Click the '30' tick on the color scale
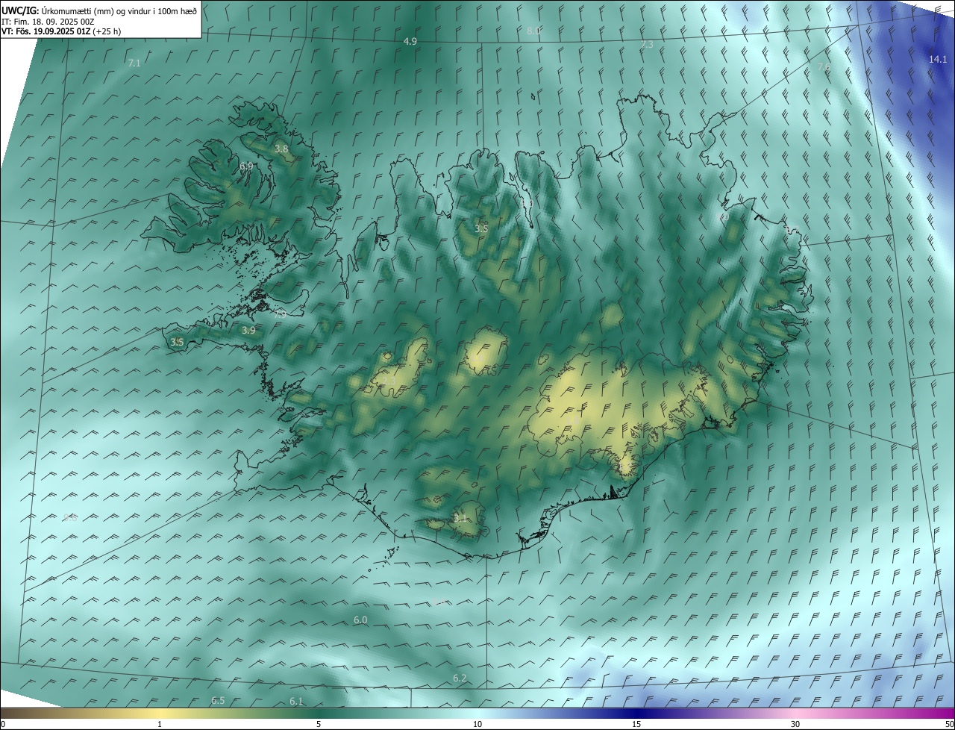 (795, 725)
